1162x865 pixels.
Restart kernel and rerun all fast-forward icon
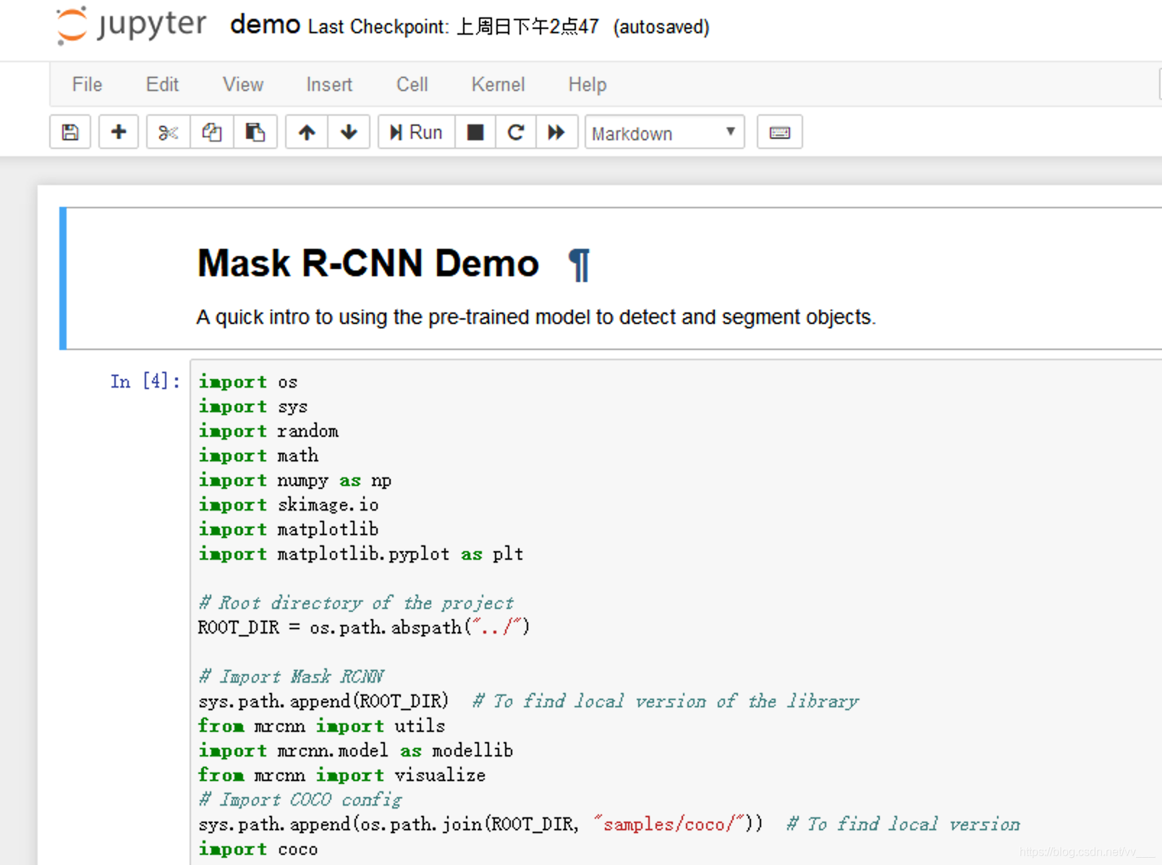pos(556,132)
